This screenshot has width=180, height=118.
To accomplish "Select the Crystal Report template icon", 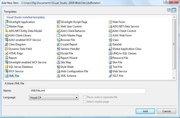I will click(58, 44).
